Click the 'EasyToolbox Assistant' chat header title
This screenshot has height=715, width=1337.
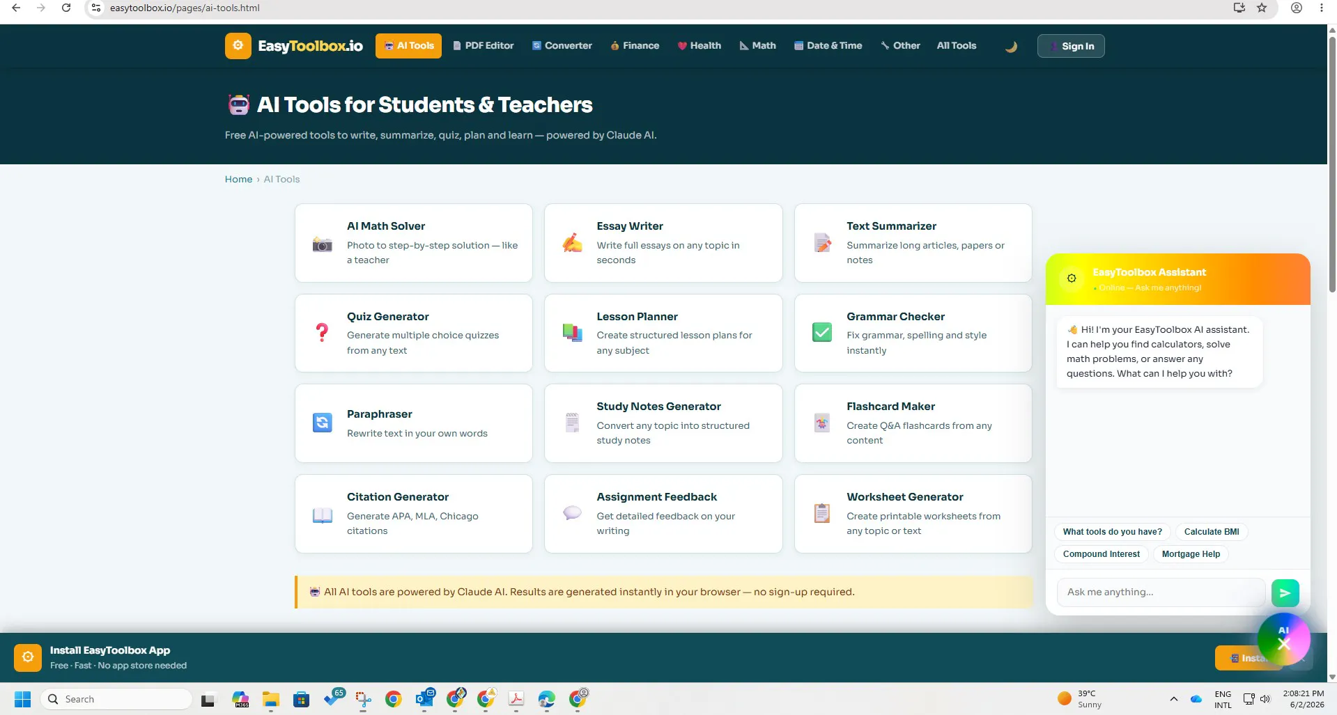click(1149, 272)
